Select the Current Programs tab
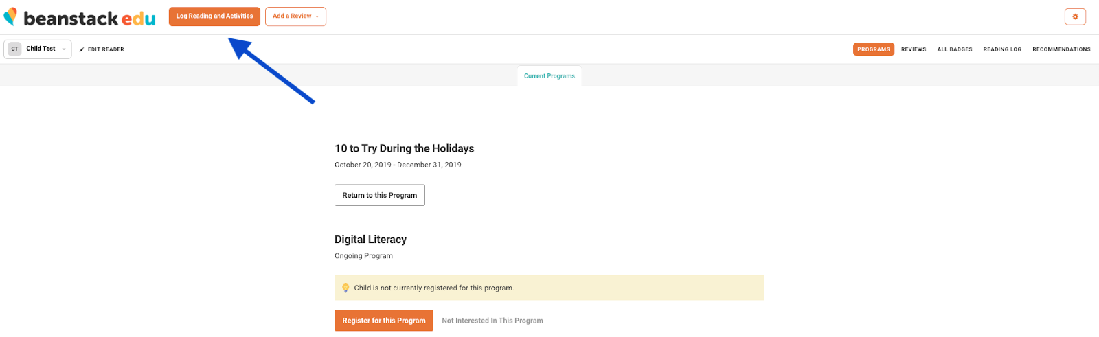1099x337 pixels. 549,76
